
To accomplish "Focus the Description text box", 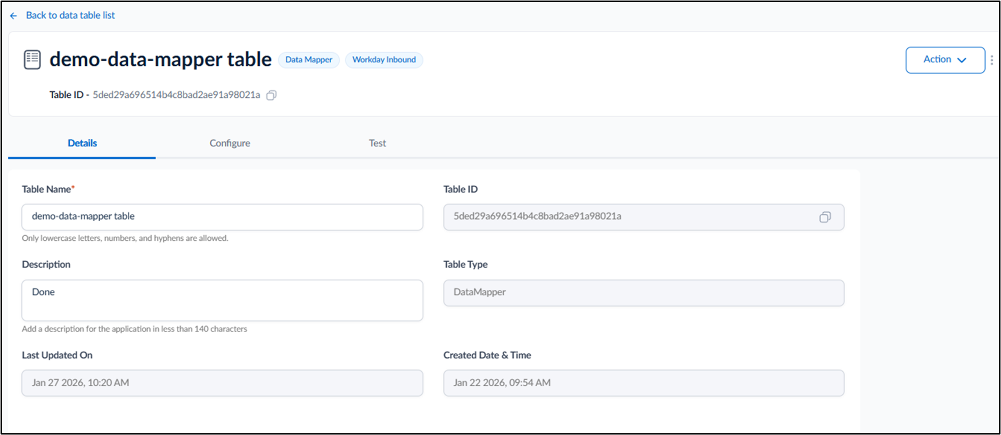I will (223, 300).
